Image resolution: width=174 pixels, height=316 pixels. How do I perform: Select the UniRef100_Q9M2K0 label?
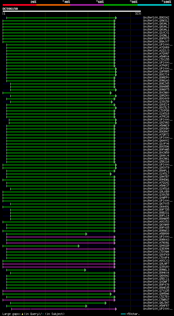[x=156, y=96]
